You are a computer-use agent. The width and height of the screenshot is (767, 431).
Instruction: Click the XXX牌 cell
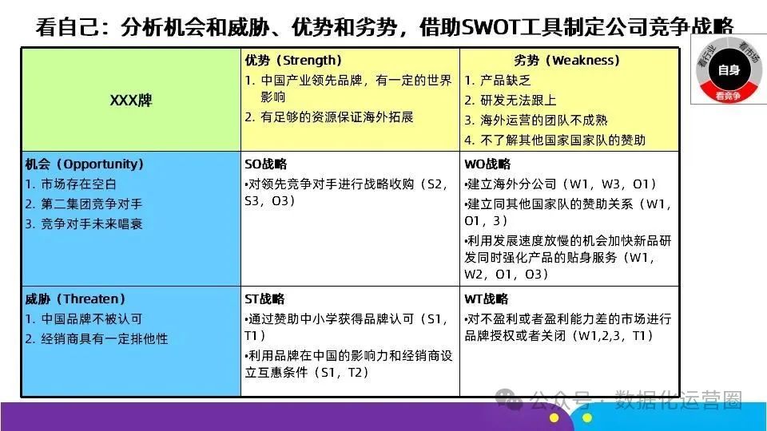point(130,101)
